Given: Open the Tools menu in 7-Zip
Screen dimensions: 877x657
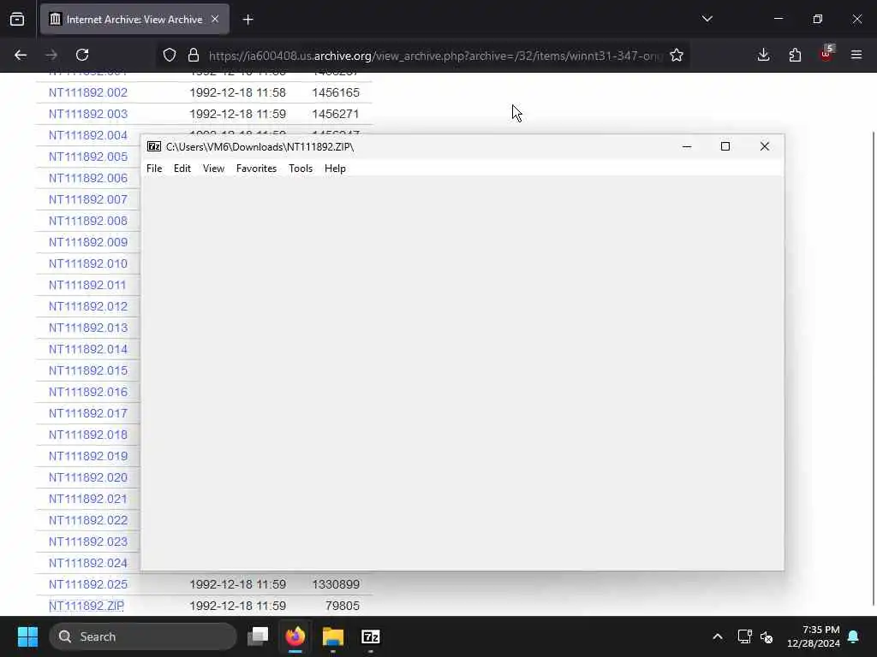Looking at the screenshot, I should point(301,169).
